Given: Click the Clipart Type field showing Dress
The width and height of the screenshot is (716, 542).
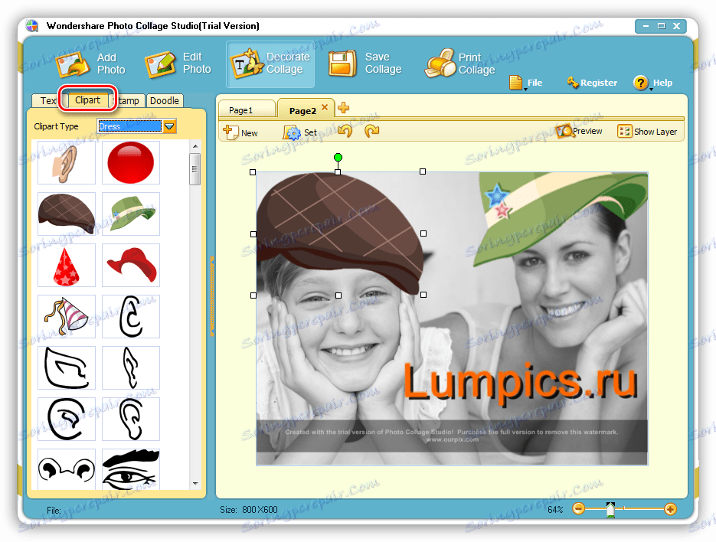Looking at the screenshot, I should coord(129,126).
